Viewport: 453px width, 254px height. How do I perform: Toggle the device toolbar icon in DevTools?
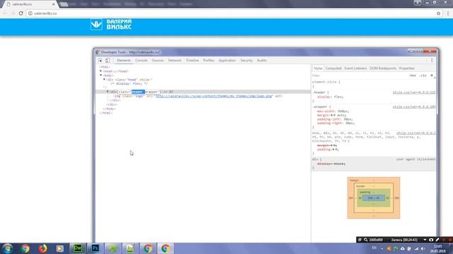[108, 61]
